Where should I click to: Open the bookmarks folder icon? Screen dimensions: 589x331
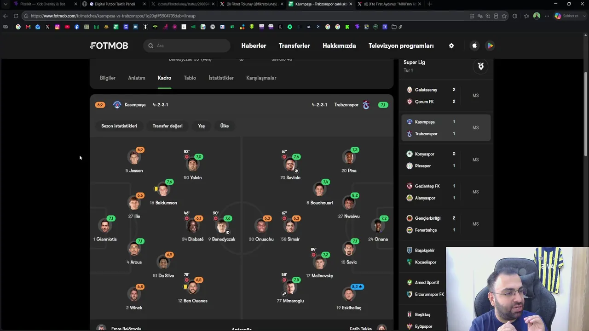click(394, 27)
